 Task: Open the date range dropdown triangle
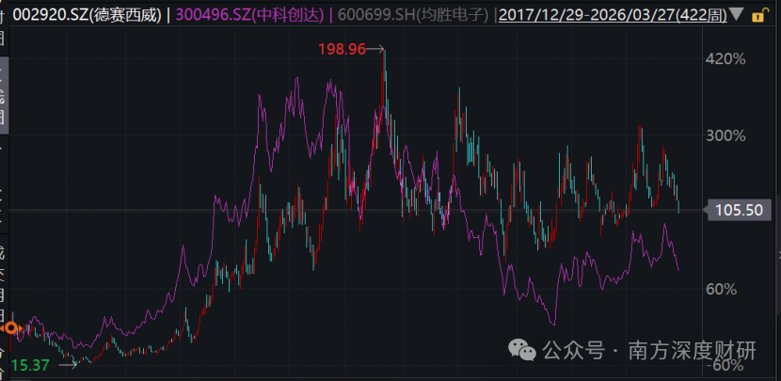click(x=737, y=15)
